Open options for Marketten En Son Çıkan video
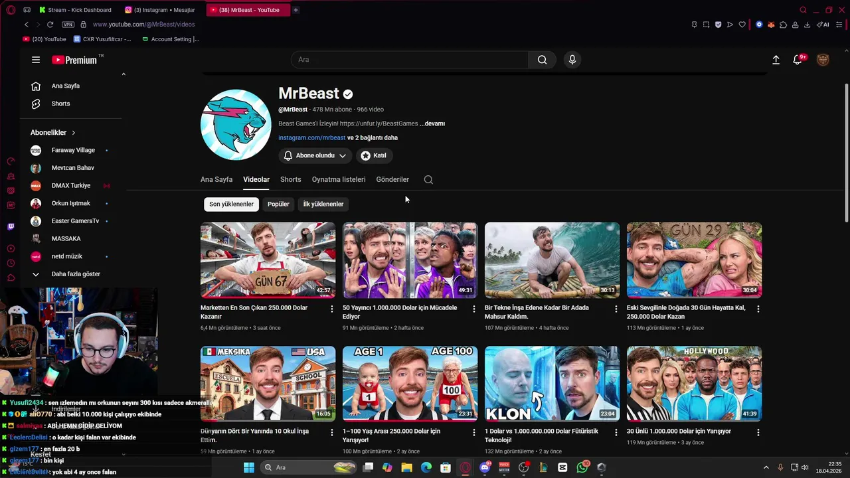This screenshot has width=850, height=478. 332,309
